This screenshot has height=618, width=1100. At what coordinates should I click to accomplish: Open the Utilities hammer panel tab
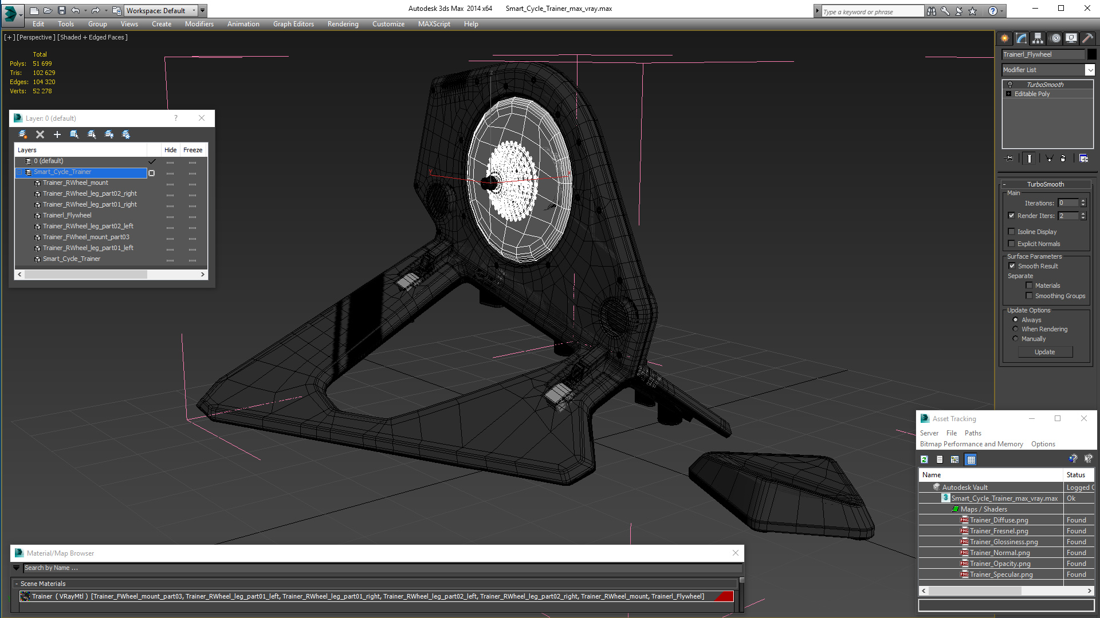pyautogui.click(x=1087, y=38)
